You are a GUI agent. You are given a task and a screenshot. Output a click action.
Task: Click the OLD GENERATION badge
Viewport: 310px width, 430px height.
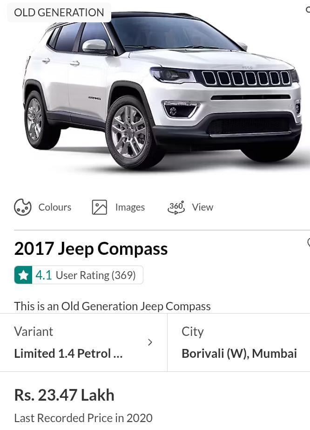click(59, 12)
